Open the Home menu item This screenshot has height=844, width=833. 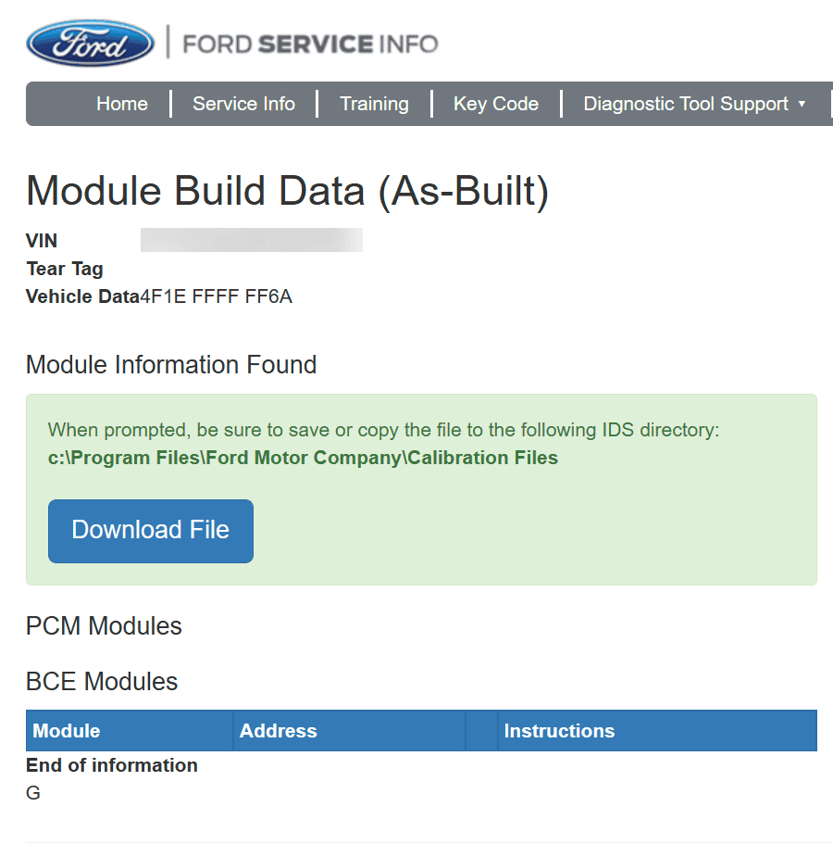pyautogui.click(x=122, y=104)
